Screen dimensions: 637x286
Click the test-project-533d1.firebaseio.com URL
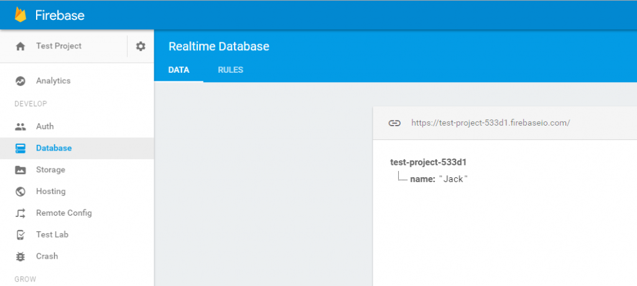click(490, 123)
